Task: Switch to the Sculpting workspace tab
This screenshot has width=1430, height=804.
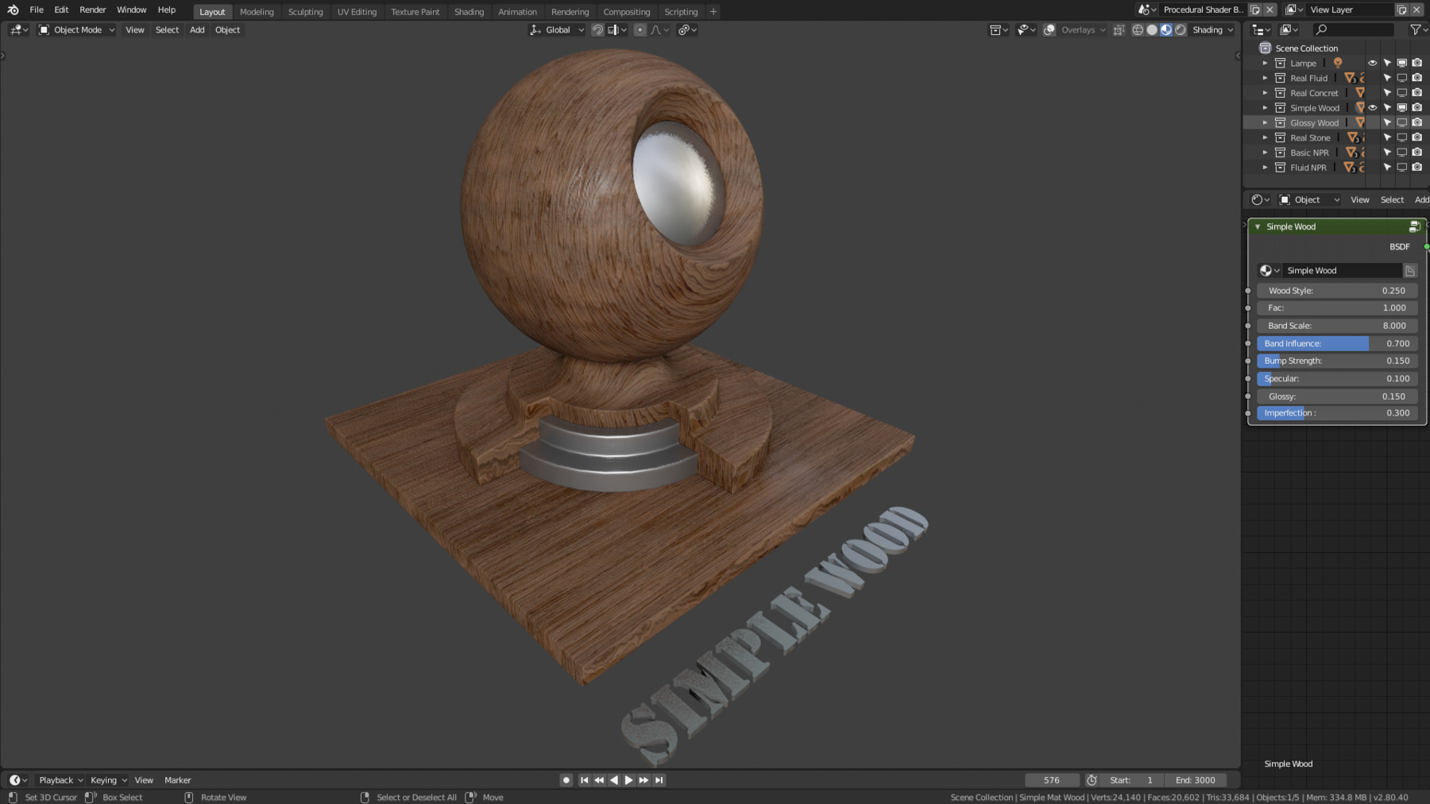Action: [306, 11]
